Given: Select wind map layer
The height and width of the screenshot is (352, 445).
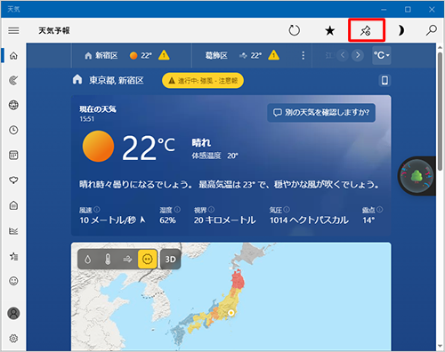Looking at the screenshot, I should click(x=127, y=260).
